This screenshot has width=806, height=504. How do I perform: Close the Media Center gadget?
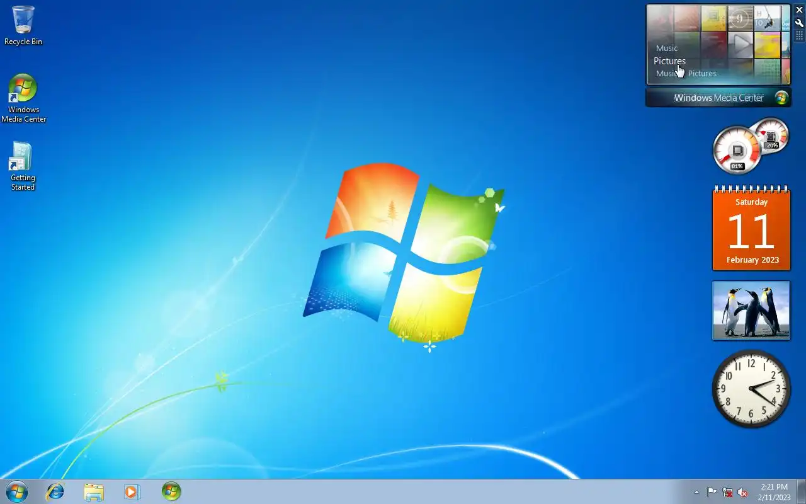799,10
